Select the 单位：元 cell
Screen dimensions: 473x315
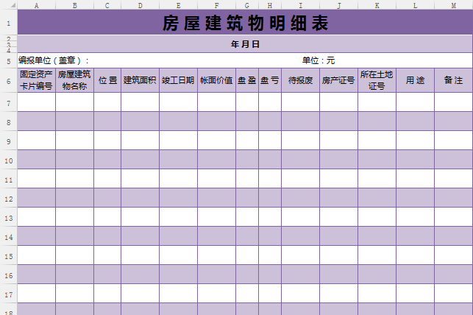(x=318, y=60)
